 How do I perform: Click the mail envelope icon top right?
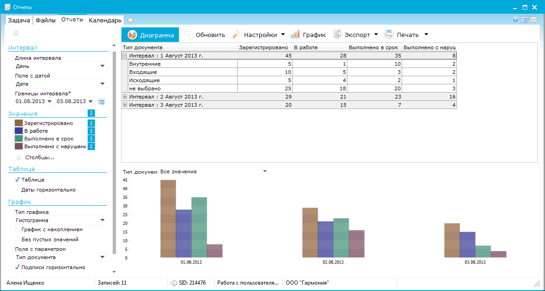[x=534, y=20]
